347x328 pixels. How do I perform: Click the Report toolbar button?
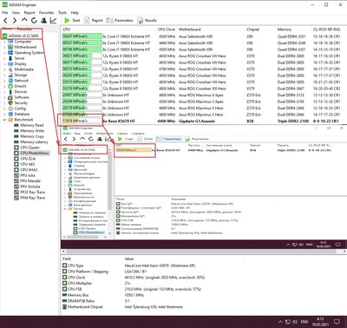coord(94,21)
